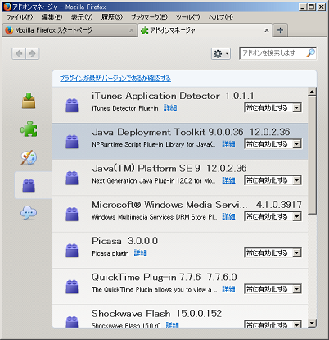Click the QuickTime Plug-in brick icon
Screen dimensions: 329x340
(72, 287)
